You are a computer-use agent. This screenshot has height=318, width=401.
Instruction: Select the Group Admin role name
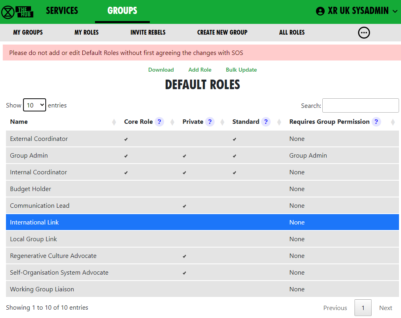click(x=29, y=155)
